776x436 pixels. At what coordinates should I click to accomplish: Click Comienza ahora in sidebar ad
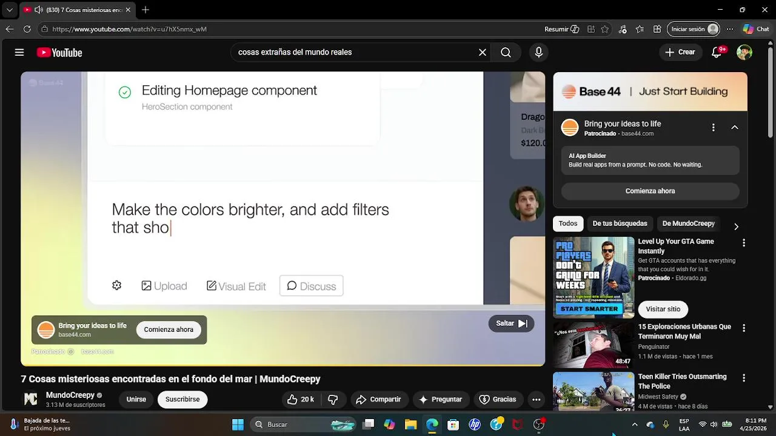coord(650,191)
